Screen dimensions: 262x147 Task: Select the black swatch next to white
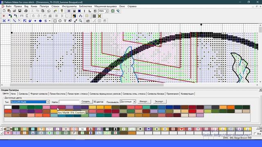click(x=16, y=107)
